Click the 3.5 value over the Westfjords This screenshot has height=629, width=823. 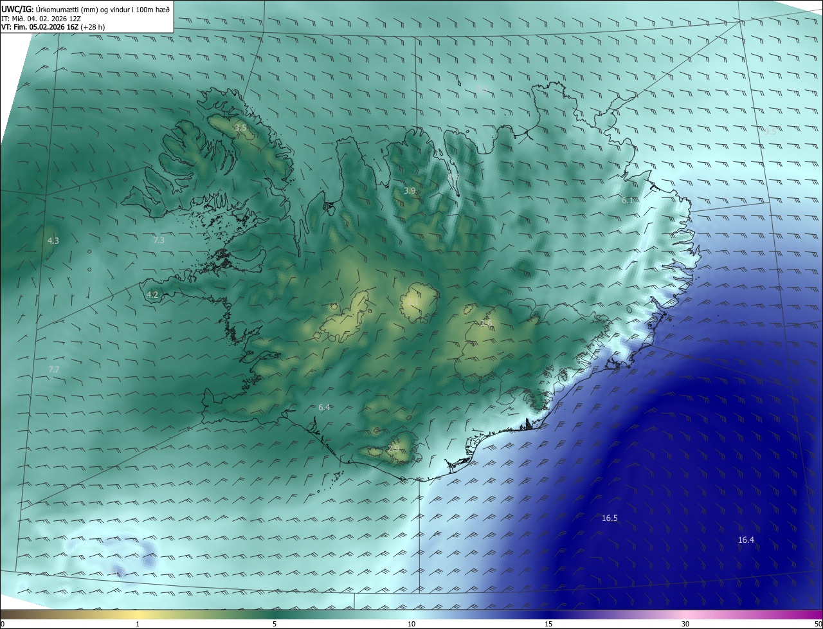(x=240, y=128)
